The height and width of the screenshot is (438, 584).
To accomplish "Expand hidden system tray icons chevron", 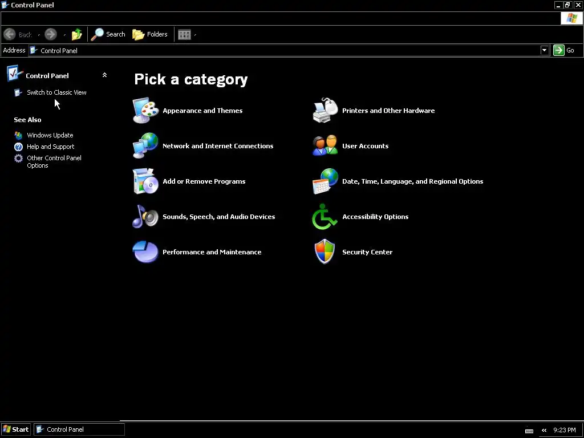I will point(544,430).
